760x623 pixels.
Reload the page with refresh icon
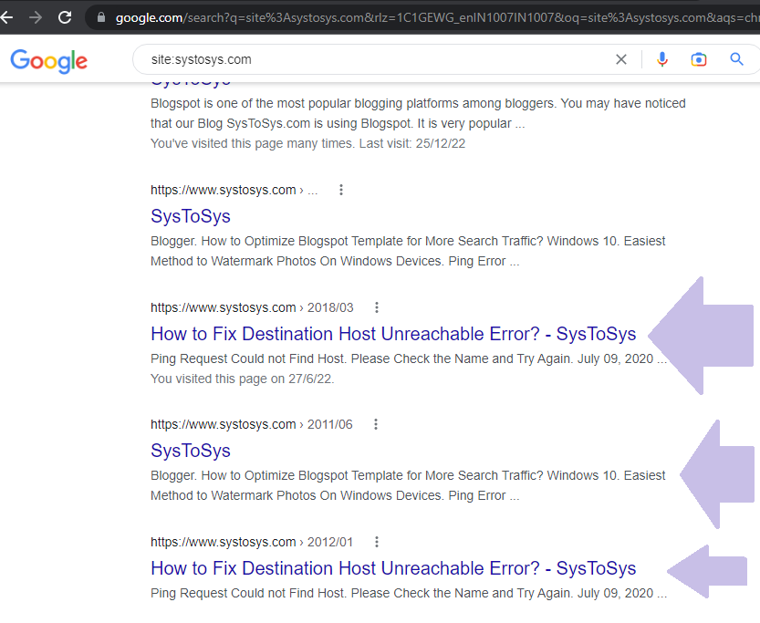pos(65,18)
